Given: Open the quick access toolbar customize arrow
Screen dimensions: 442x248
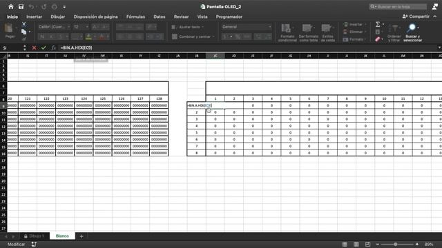Looking at the screenshot, I should tap(64, 7).
